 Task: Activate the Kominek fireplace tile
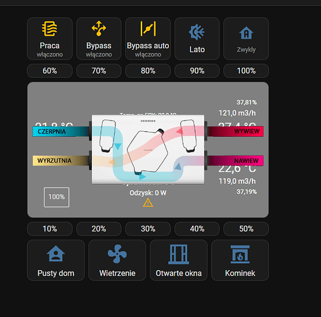pos(240,260)
